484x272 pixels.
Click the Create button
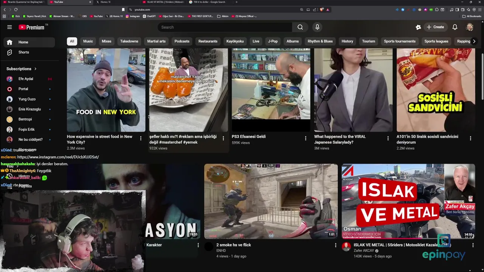click(x=435, y=27)
